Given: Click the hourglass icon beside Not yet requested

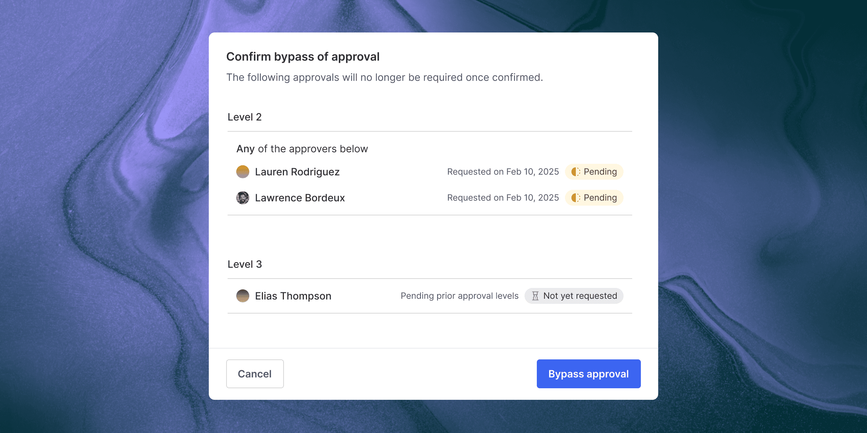Looking at the screenshot, I should click(x=535, y=296).
